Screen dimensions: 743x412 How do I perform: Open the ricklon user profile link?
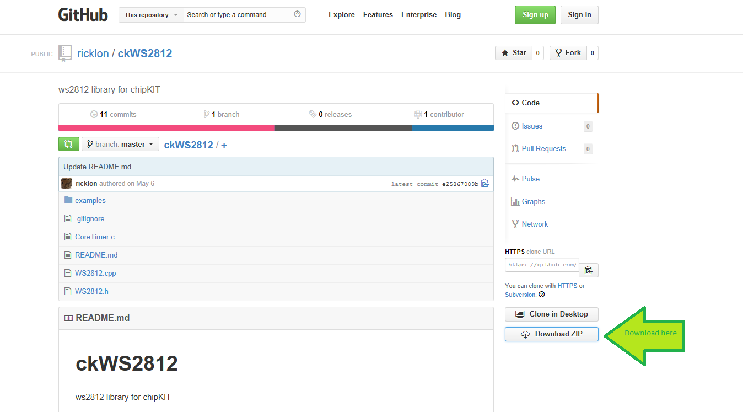coord(93,53)
